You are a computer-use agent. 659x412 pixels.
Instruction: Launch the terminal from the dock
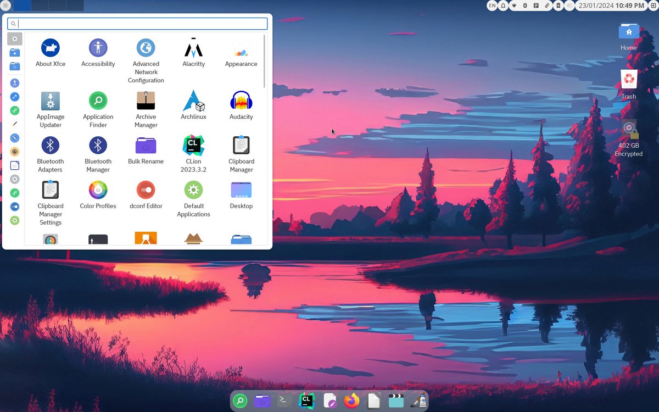click(x=284, y=401)
